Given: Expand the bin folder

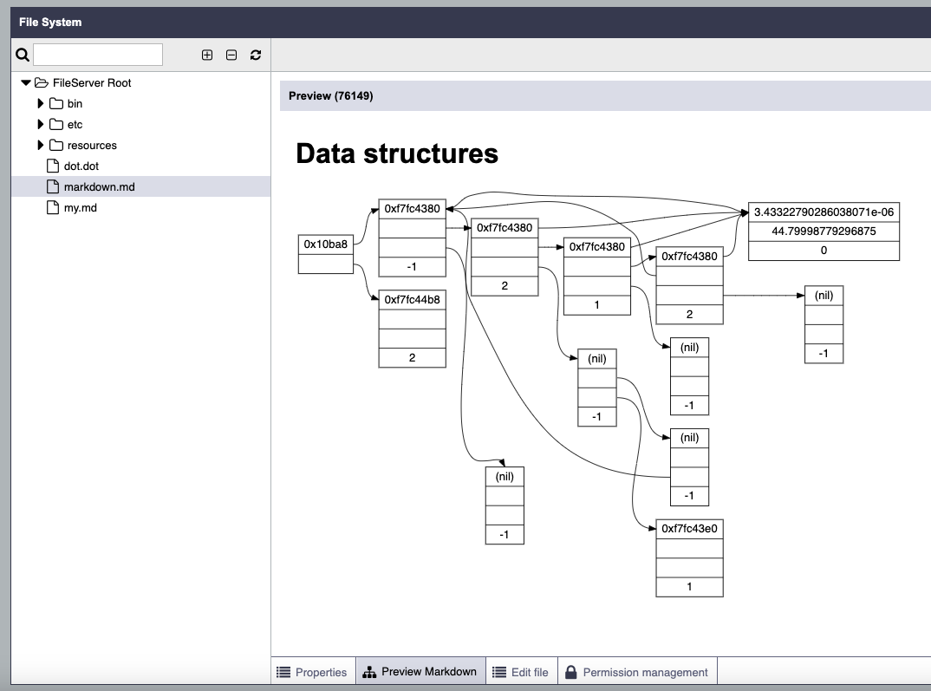Looking at the screenshot, I should click(x=41, y=103).
